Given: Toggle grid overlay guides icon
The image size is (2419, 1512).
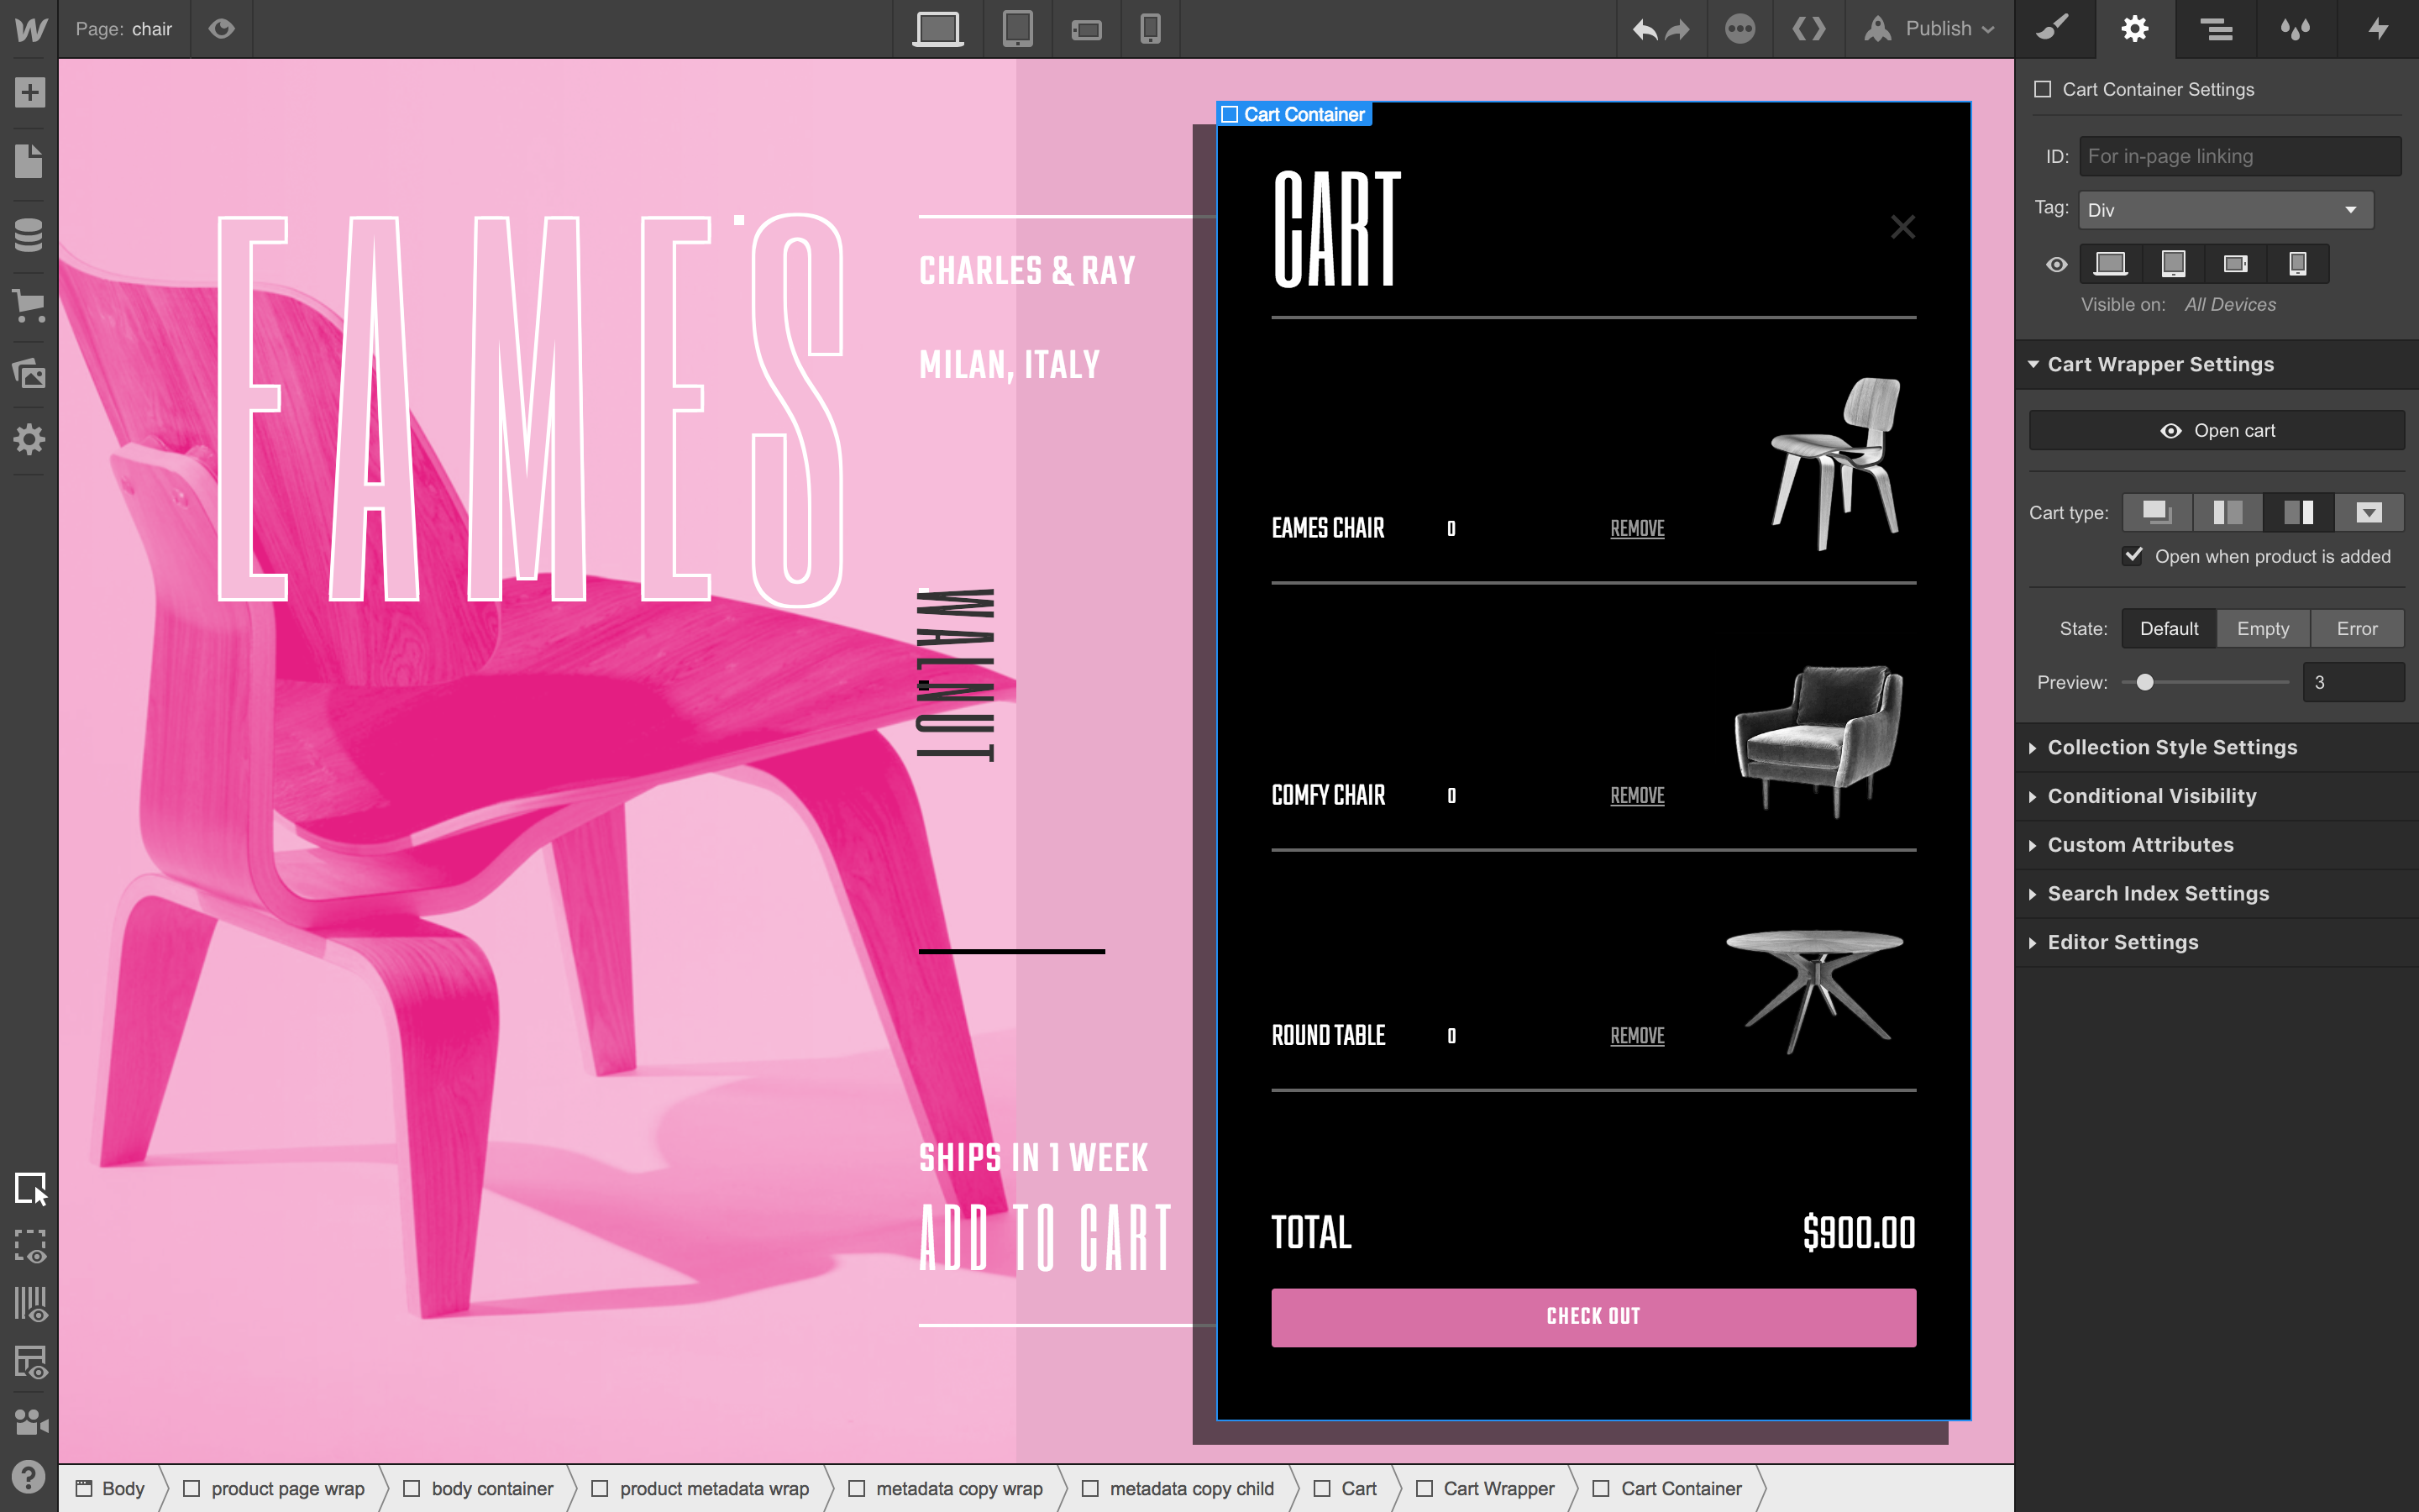Looking at the screenshot, I should 30,1304.
